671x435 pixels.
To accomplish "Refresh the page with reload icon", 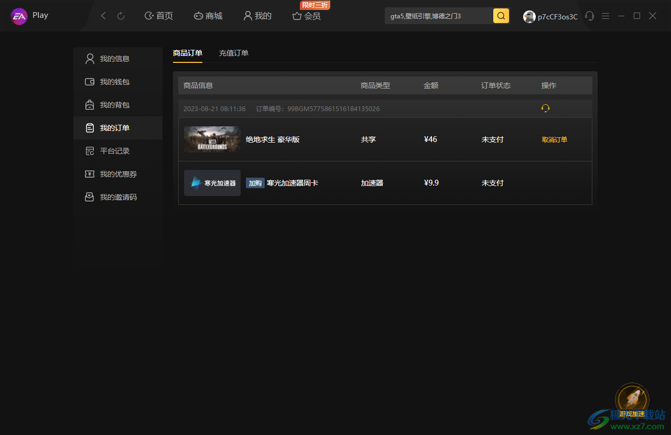I will click(121, 16).
